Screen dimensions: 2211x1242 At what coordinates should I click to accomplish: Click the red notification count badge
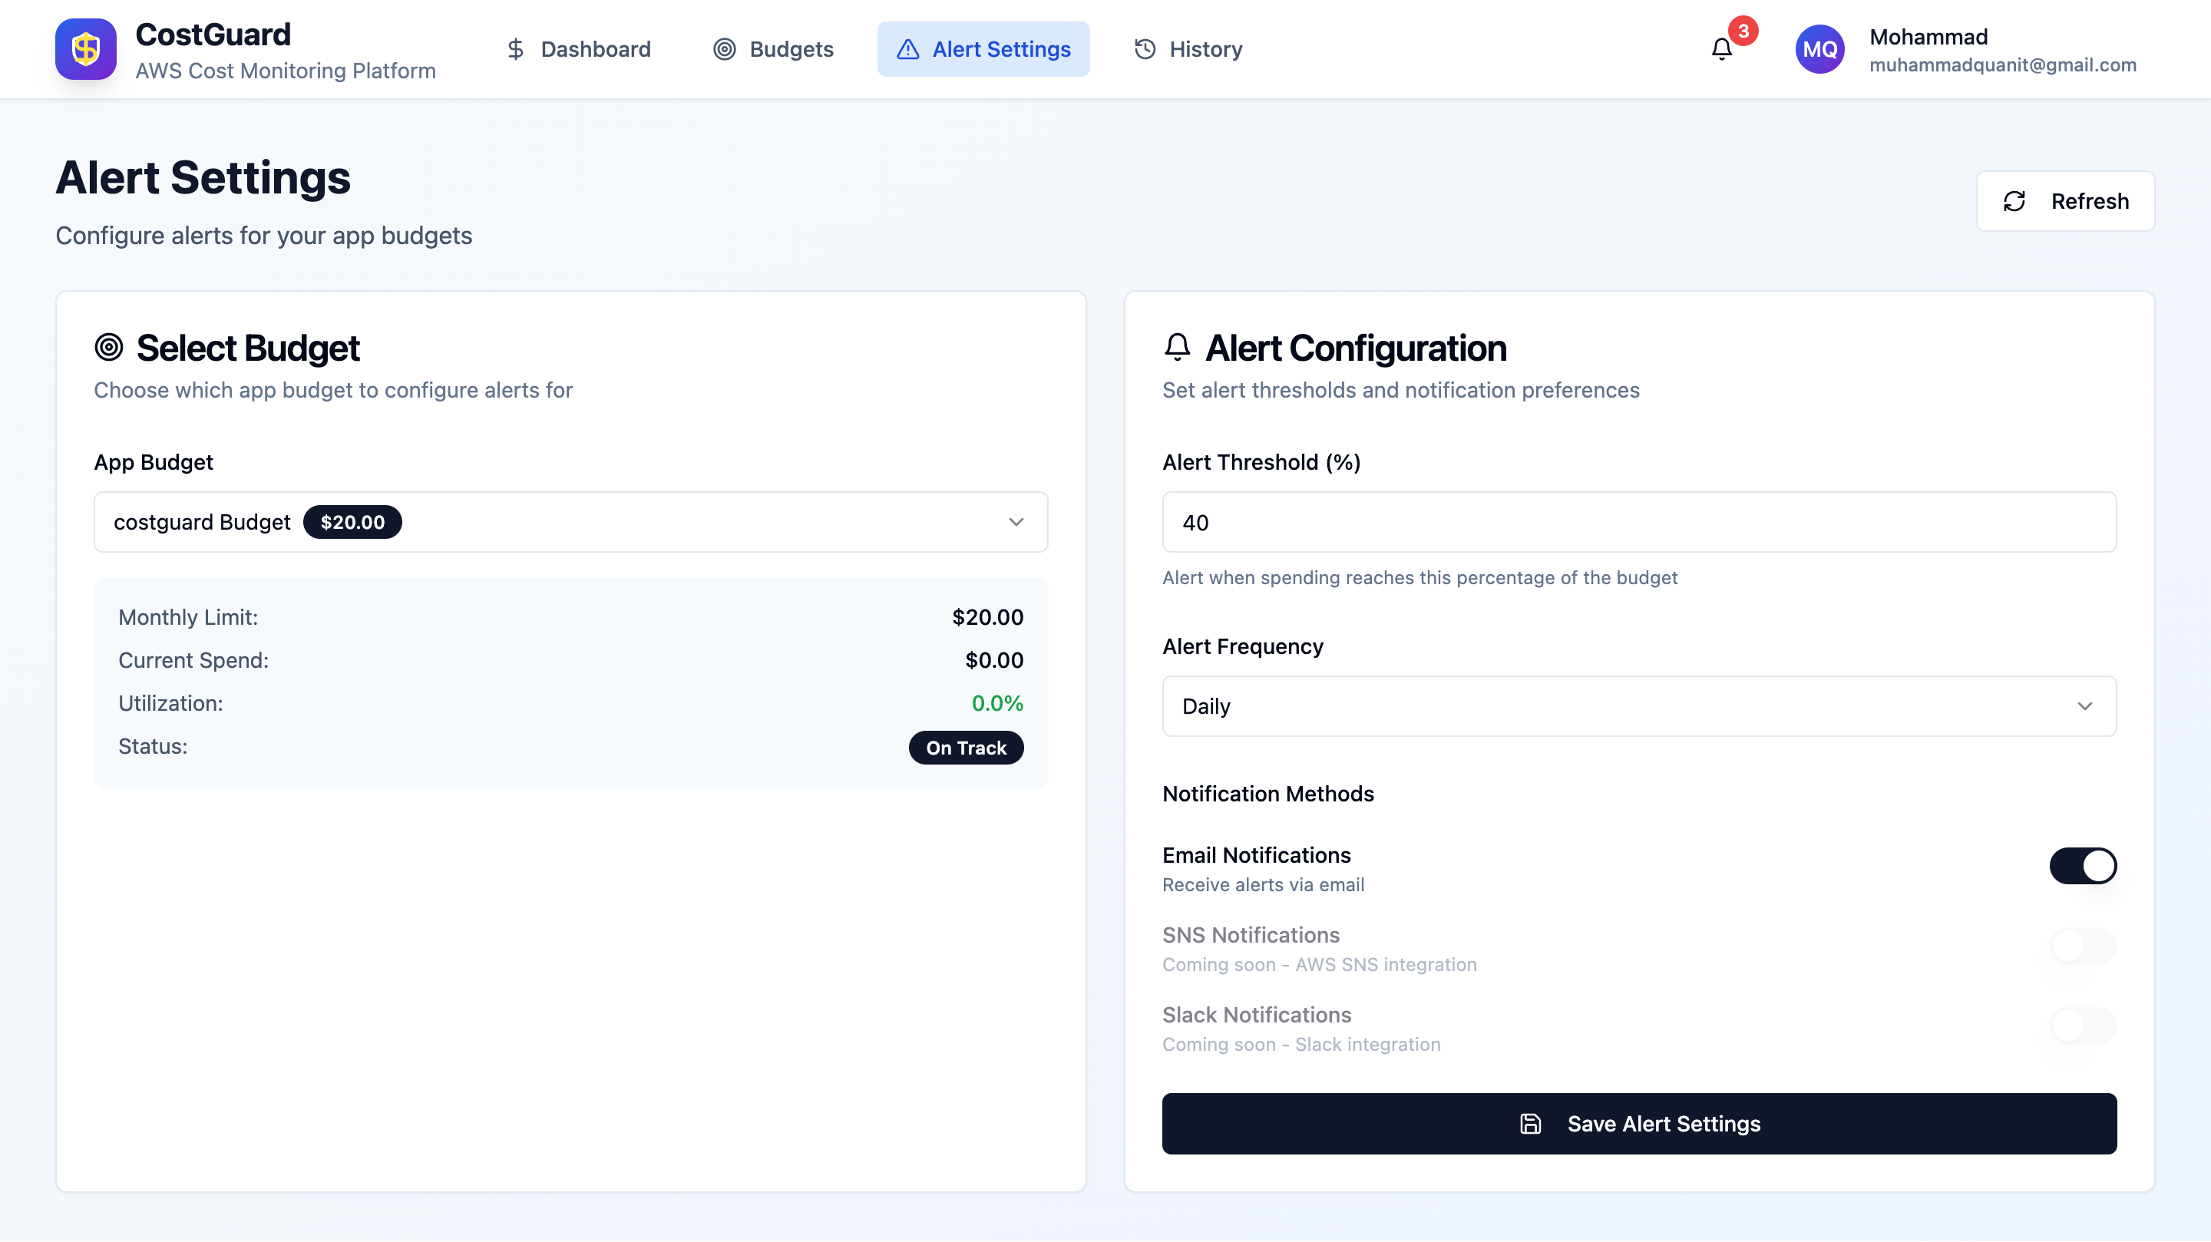tap(1743, 31)
